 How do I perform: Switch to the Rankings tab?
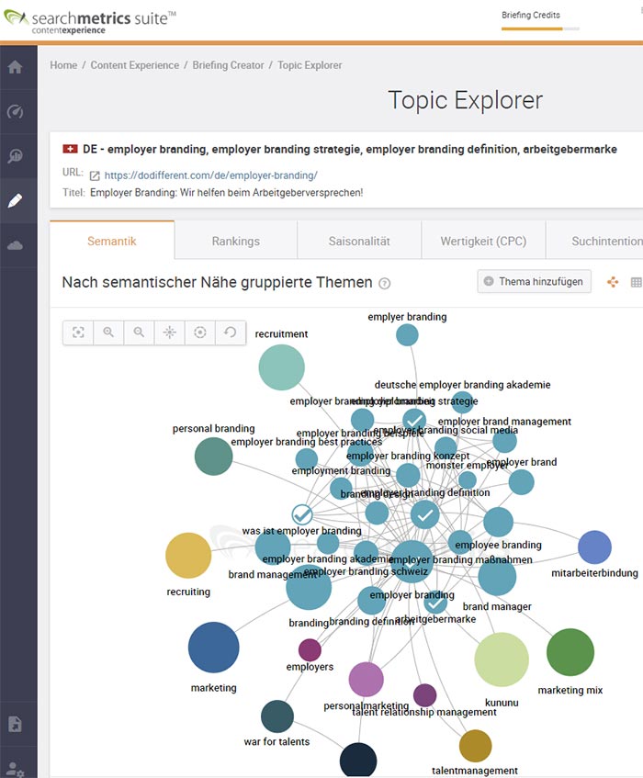click(236, 241)
